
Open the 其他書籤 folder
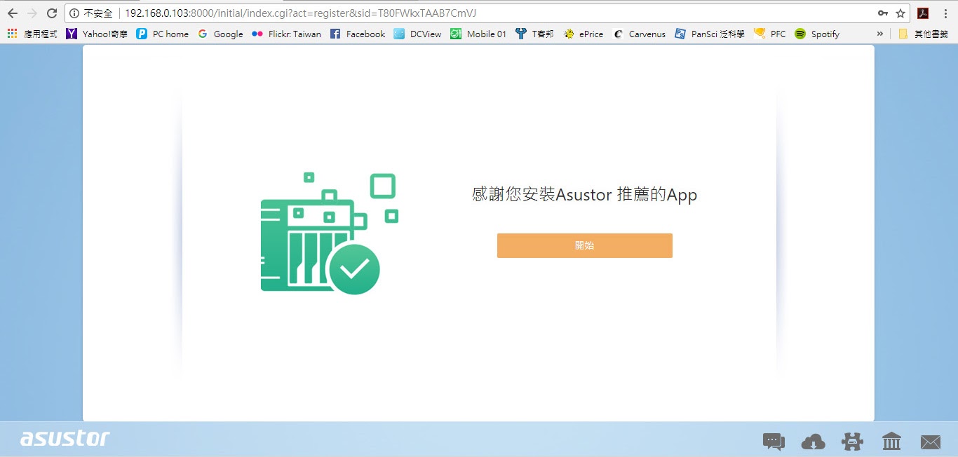tap(923, 34)
